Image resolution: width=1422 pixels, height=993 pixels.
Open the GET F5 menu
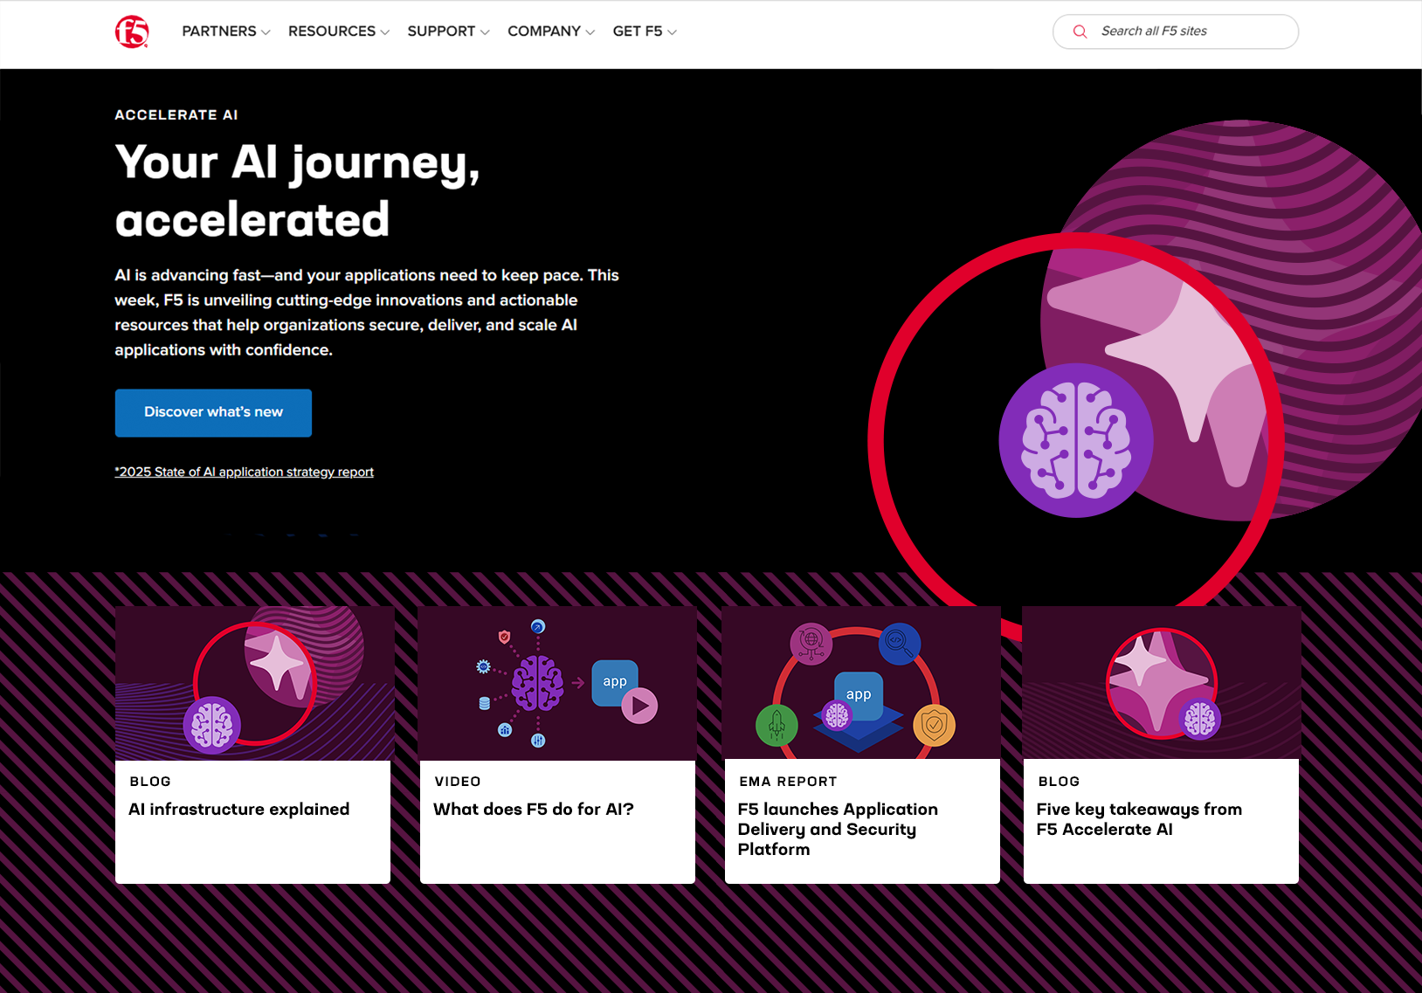click(645, 31)
